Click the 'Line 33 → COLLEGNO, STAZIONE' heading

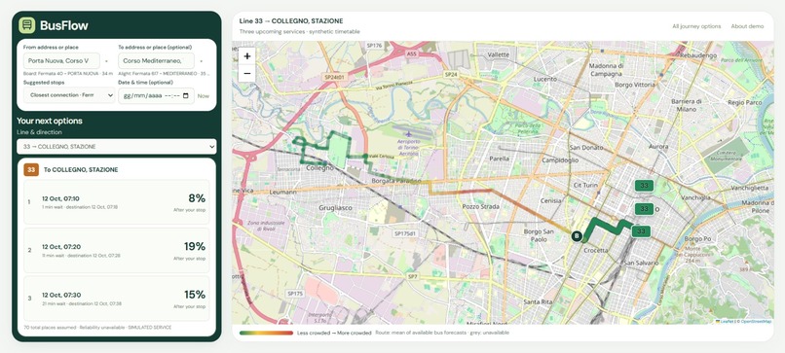291,21
